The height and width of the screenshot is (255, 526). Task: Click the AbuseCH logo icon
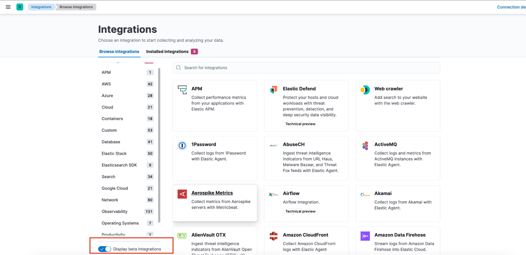tap(274, 145)
